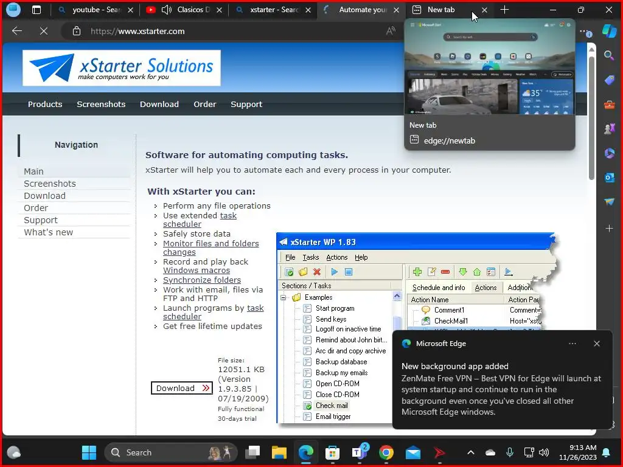The height and width of the screenshot is (467, 623).
Task: Click the address bar URL field
Action: click(x=231, y=31)
